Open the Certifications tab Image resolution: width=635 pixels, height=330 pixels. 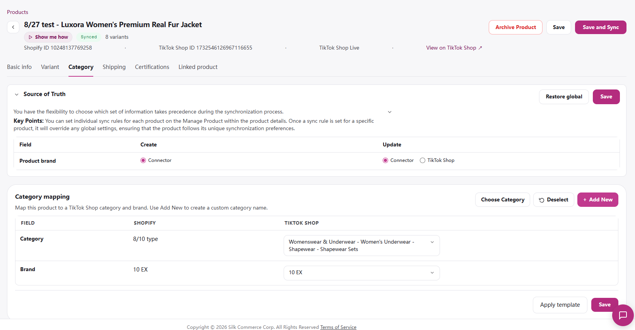[152, 67]
